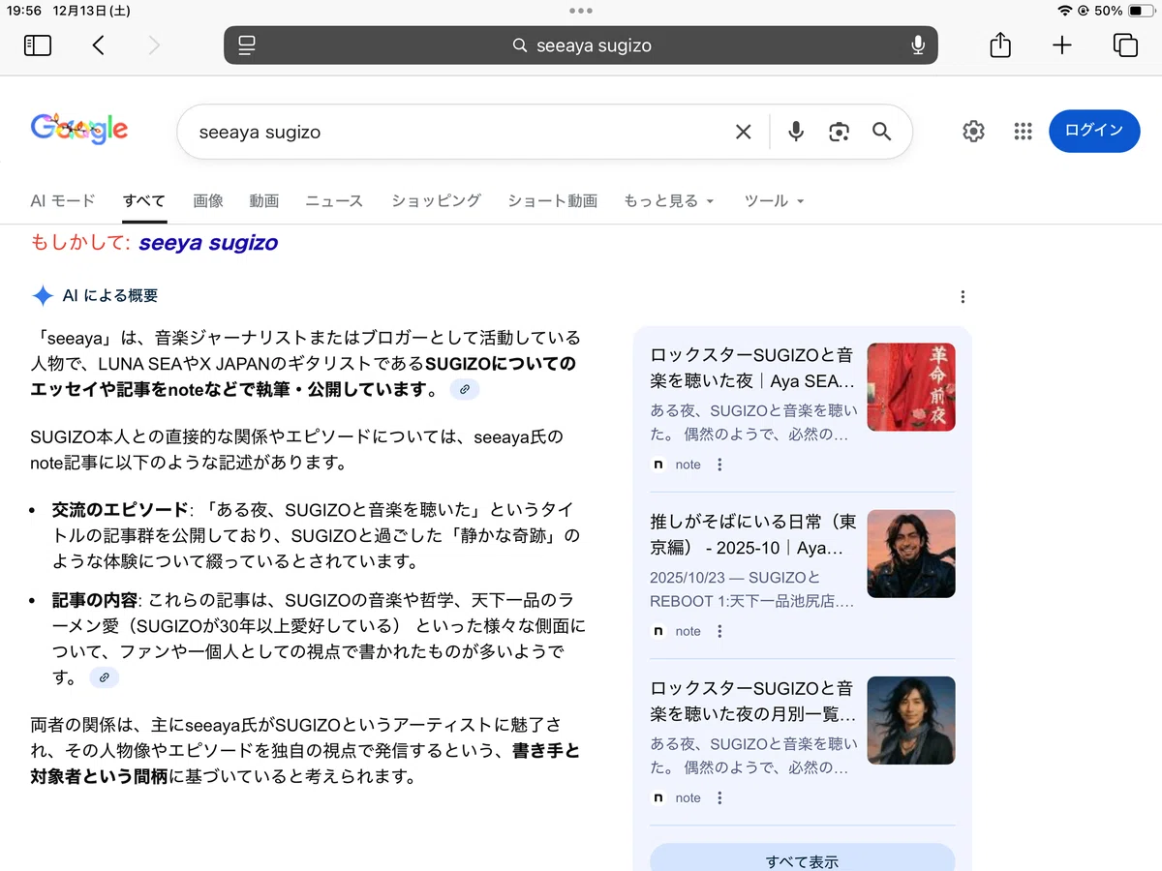Open the Safari share sheet

pos(1000,45)
